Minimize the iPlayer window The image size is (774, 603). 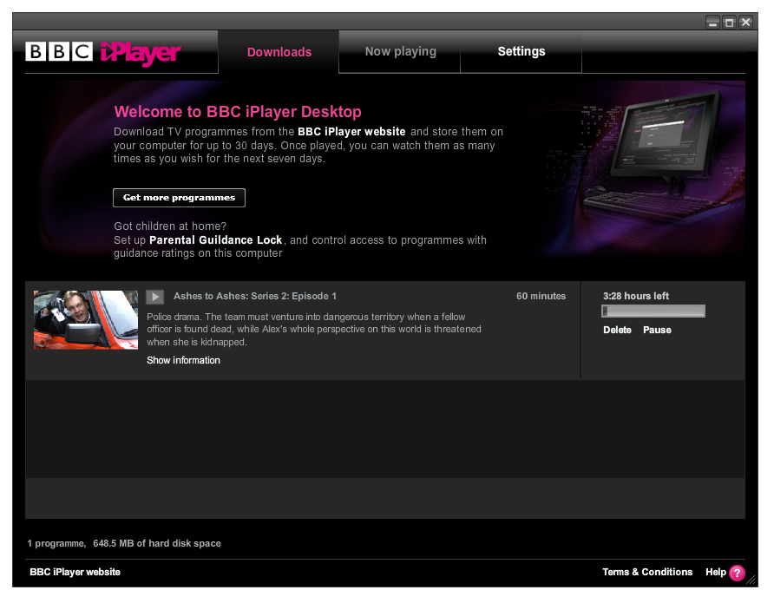point(712,23)
